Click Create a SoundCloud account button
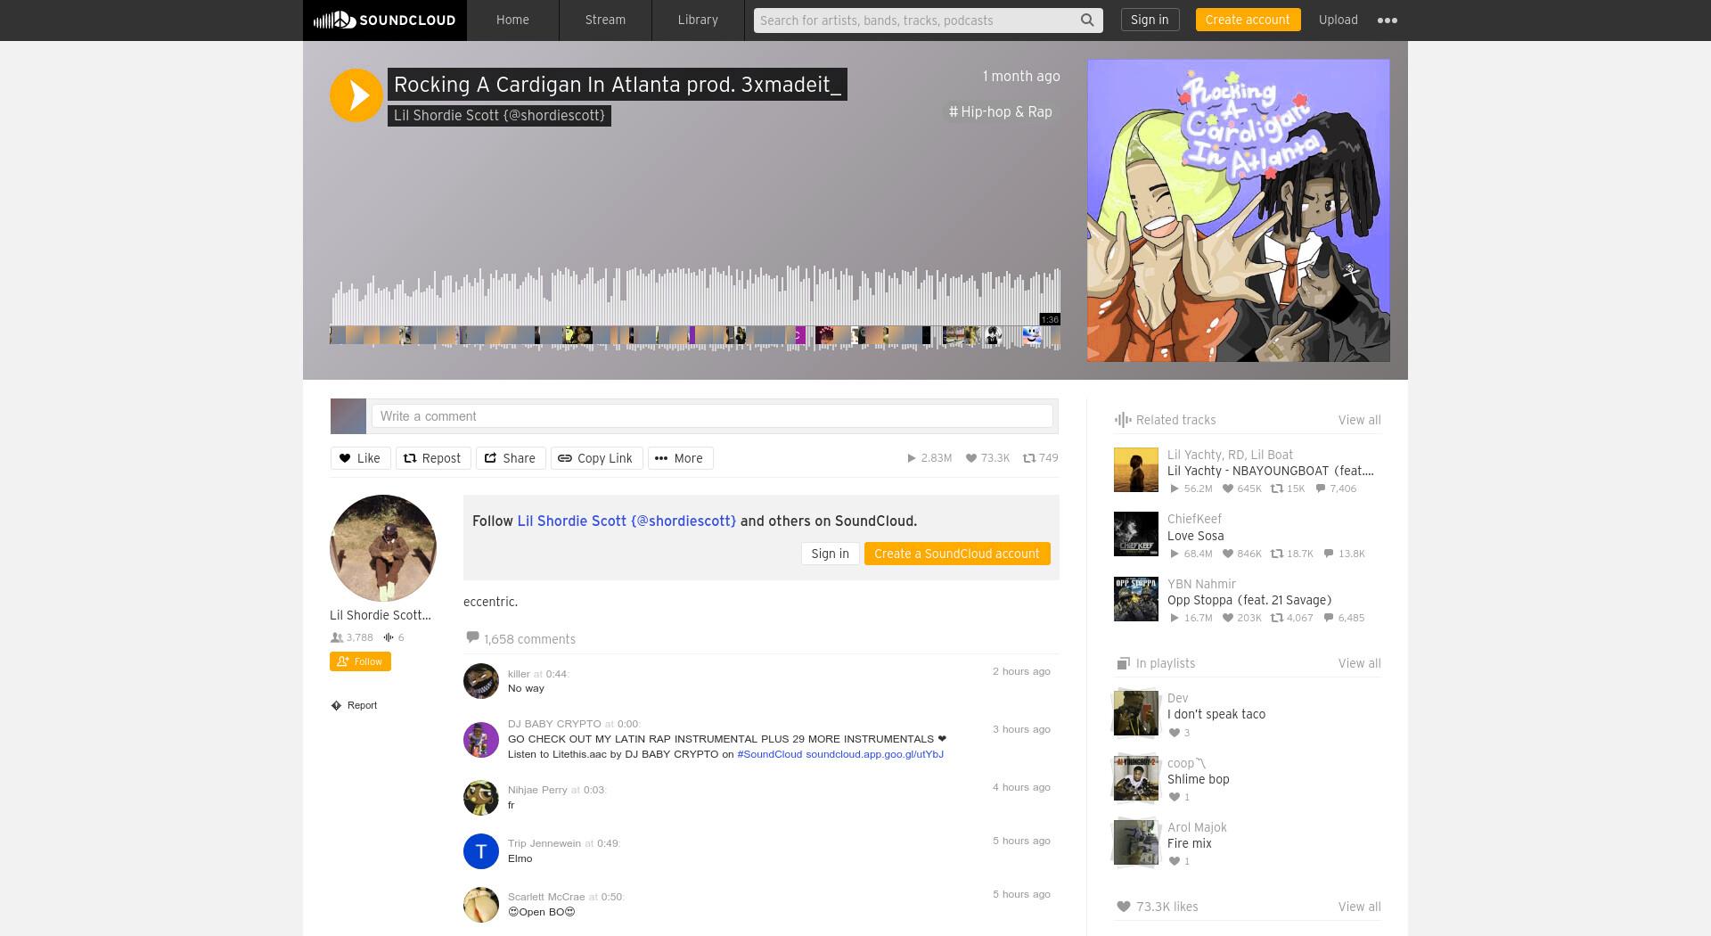The image size is (1711, 936). click(957, 554)
